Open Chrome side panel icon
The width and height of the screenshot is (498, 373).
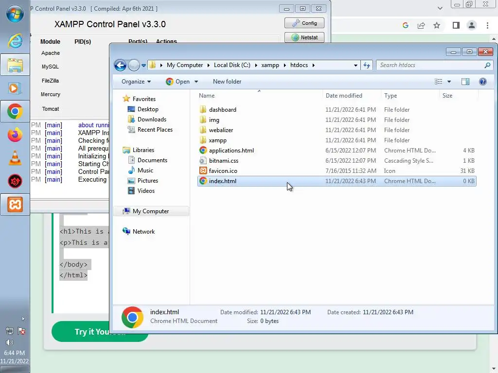point(456,25)
